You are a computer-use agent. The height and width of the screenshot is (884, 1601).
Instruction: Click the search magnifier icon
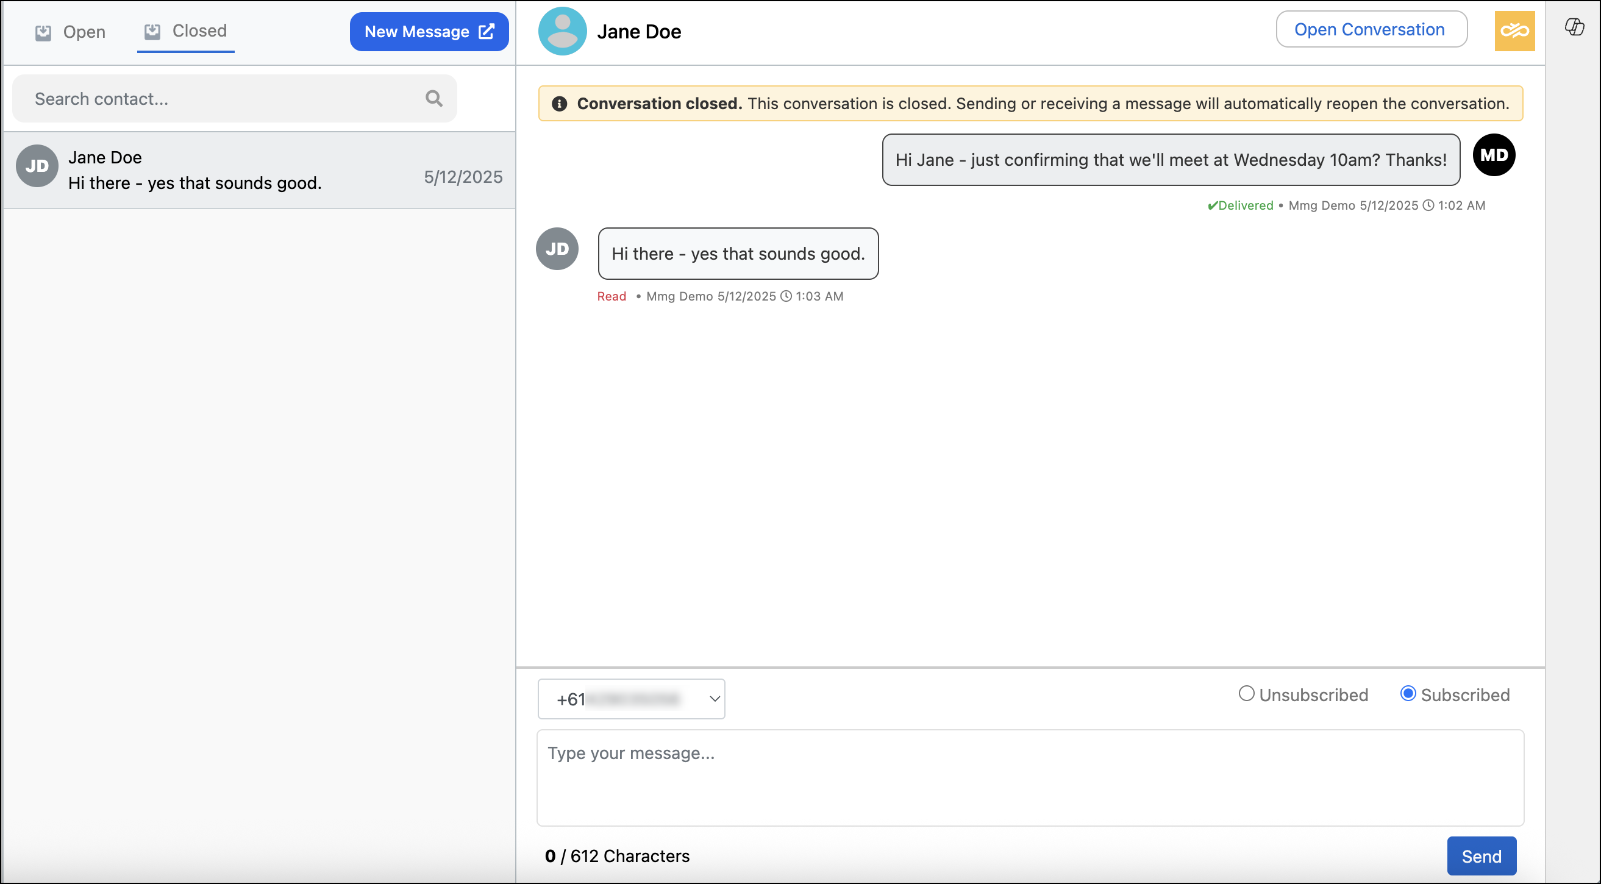[x=434, y=98]
